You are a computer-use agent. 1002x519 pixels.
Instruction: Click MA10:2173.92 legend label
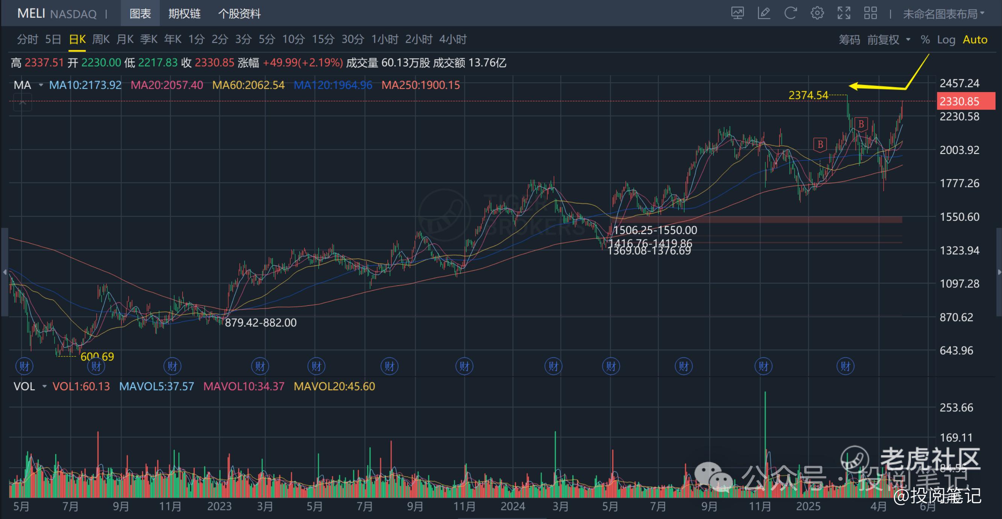tap(85, 85)
